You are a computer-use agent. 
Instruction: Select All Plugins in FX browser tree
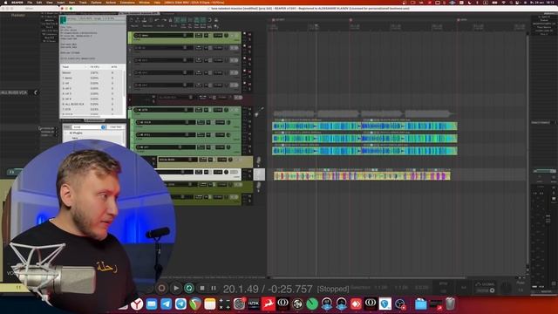pos(76,133)
